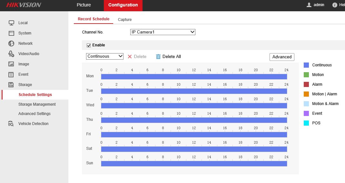Select the Wednesday schedule timeline bar
The width and height of the screenshot is (345, 183).
coord(194,106)
